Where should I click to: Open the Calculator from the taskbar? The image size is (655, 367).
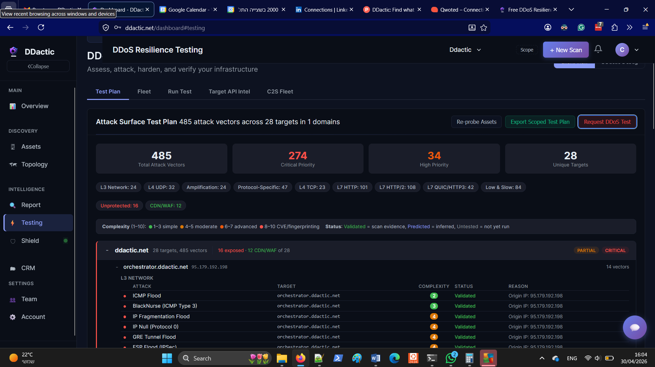tap(469, 358)
